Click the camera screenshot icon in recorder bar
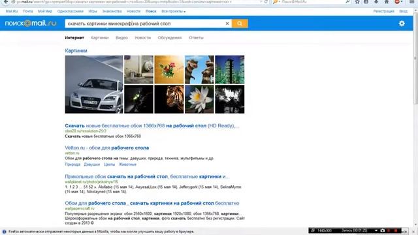The width and height of the screenshot is (418, 235). [383, 230]
